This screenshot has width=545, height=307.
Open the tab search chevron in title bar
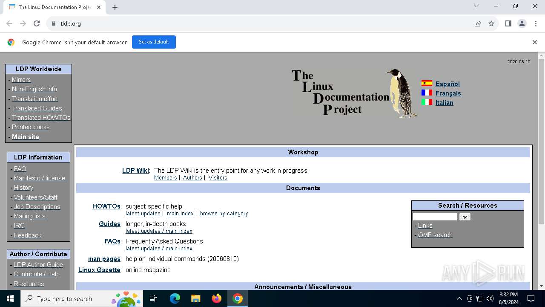(476, 6)
